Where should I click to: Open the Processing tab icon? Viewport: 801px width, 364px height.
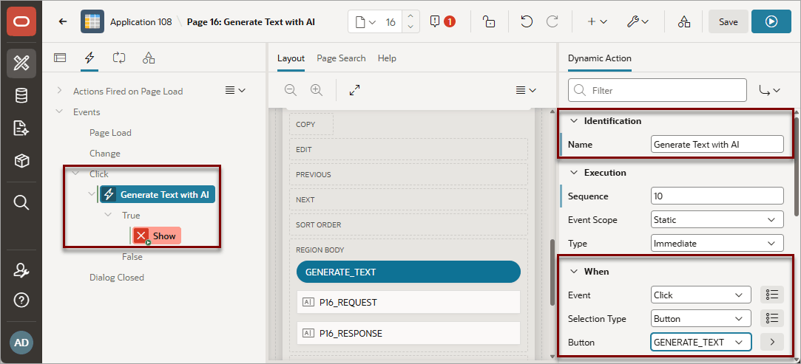click(119, 58)
